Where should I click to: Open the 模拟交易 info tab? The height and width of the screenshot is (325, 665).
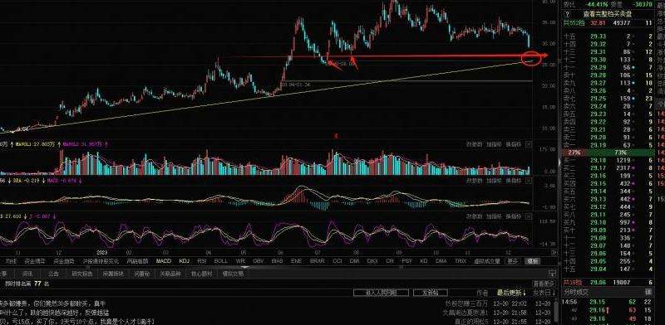(233, 274)
